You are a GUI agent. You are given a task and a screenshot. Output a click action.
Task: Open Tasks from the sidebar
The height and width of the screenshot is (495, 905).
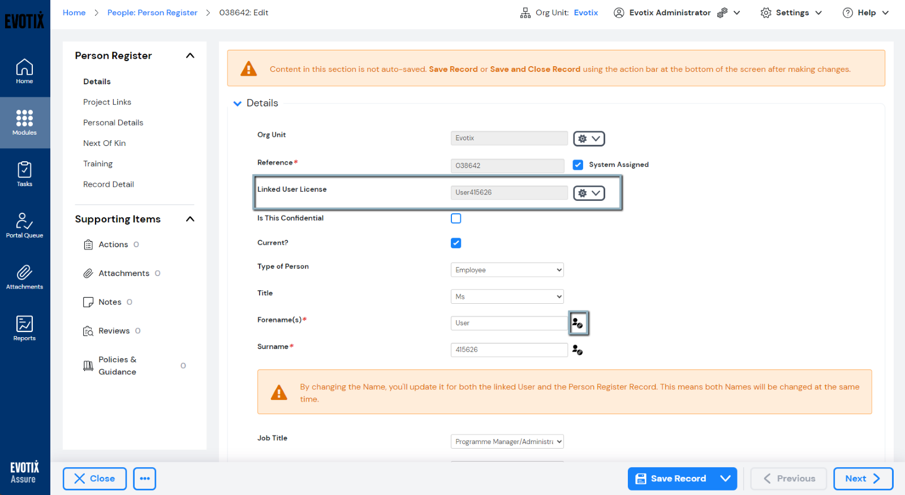click(24, 174)
